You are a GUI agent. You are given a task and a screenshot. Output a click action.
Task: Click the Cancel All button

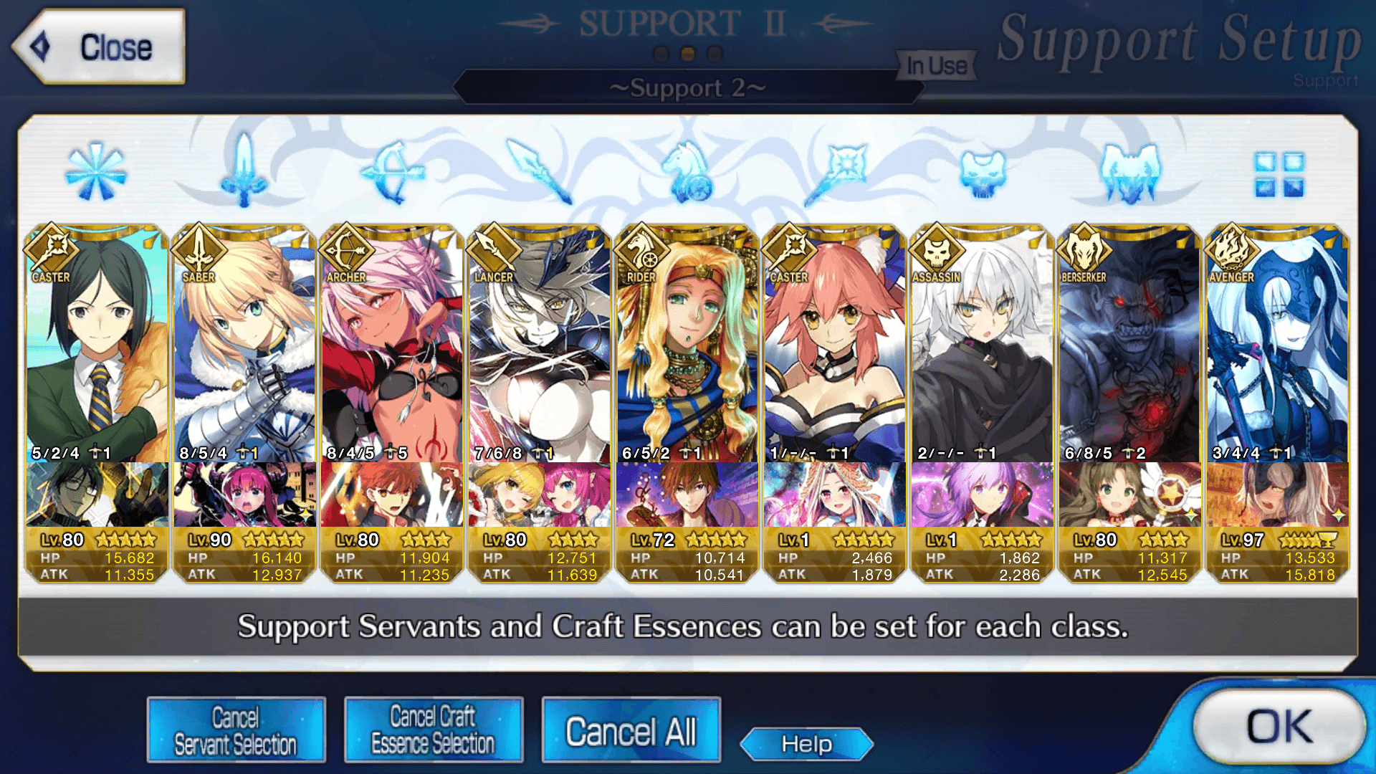click(x=631, y=730)
